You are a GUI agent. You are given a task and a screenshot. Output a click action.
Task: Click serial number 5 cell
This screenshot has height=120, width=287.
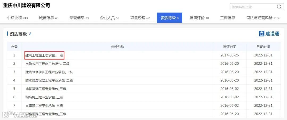14,89
